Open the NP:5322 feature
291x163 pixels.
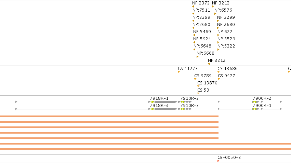pyautogui.click(x=226, y=46)
